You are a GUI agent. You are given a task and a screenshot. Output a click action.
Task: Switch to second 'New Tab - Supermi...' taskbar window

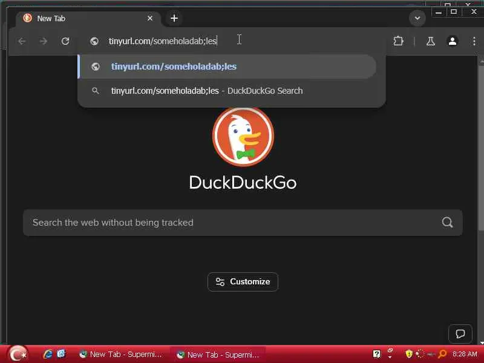point(218,355)
